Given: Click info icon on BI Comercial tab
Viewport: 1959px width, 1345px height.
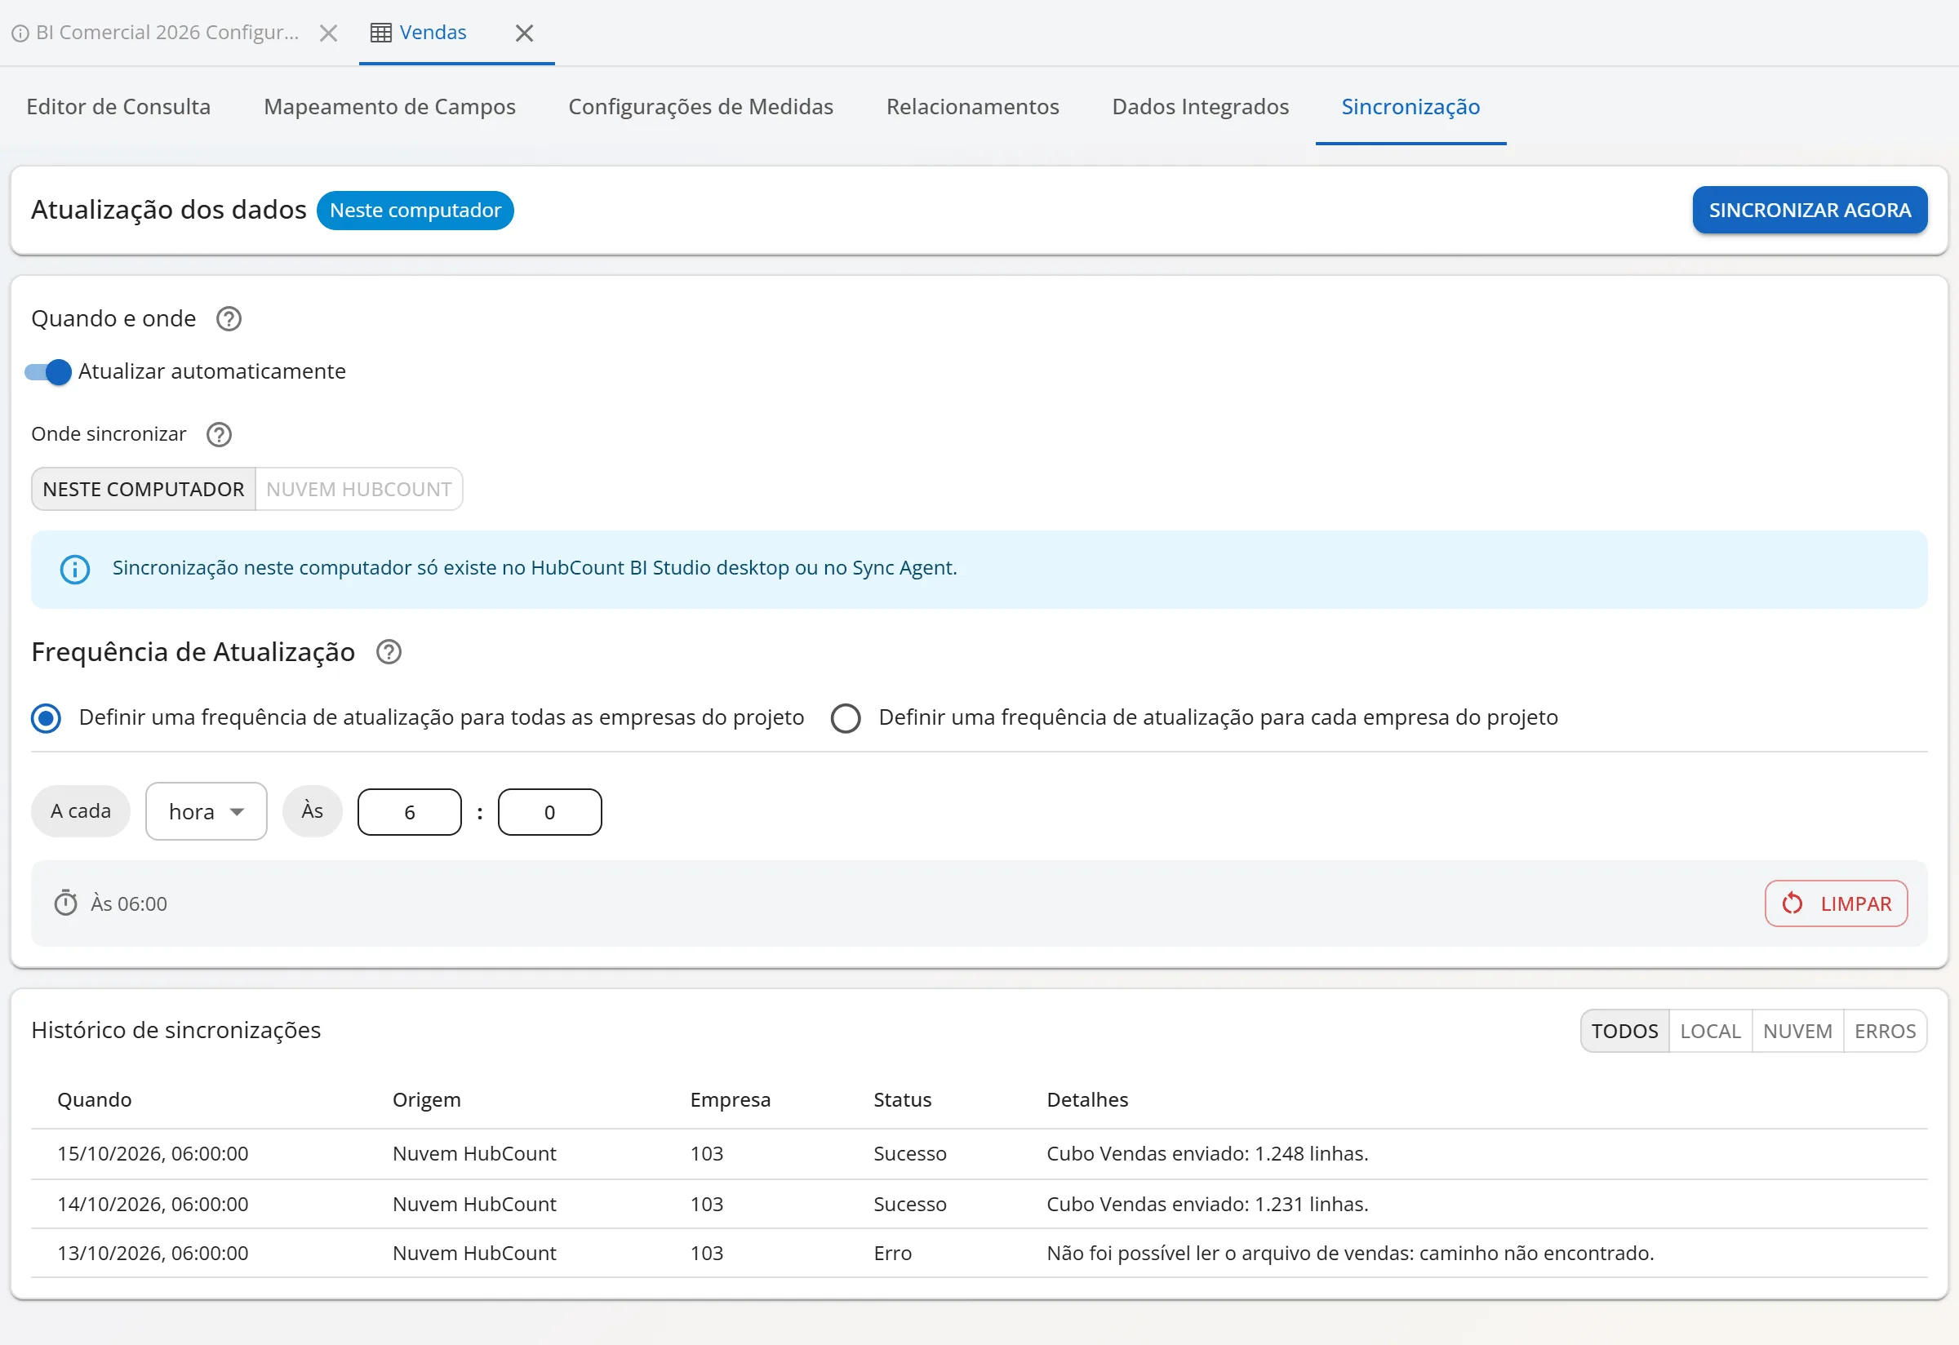Looking at the screenshot, I should click(x=20, y=33).
